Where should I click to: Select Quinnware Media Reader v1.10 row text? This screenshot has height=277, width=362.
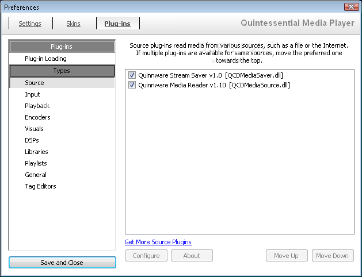click(214, 85)
